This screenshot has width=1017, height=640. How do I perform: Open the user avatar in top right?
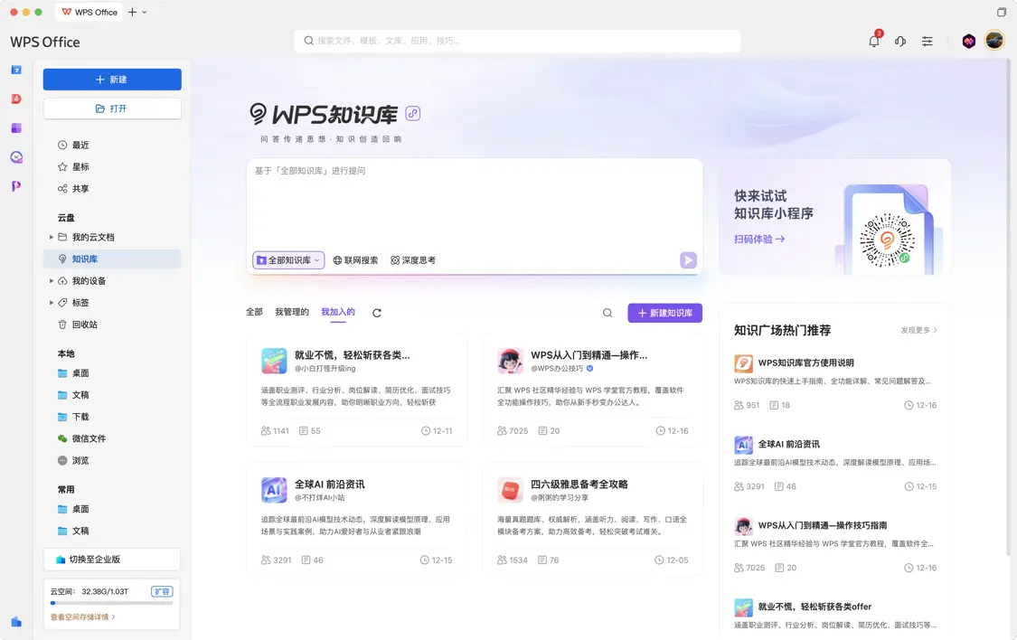994,41
